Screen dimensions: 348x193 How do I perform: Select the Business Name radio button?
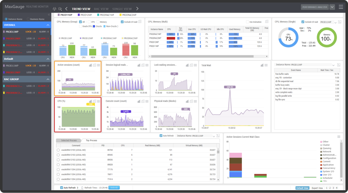click(x=28, y=19)
